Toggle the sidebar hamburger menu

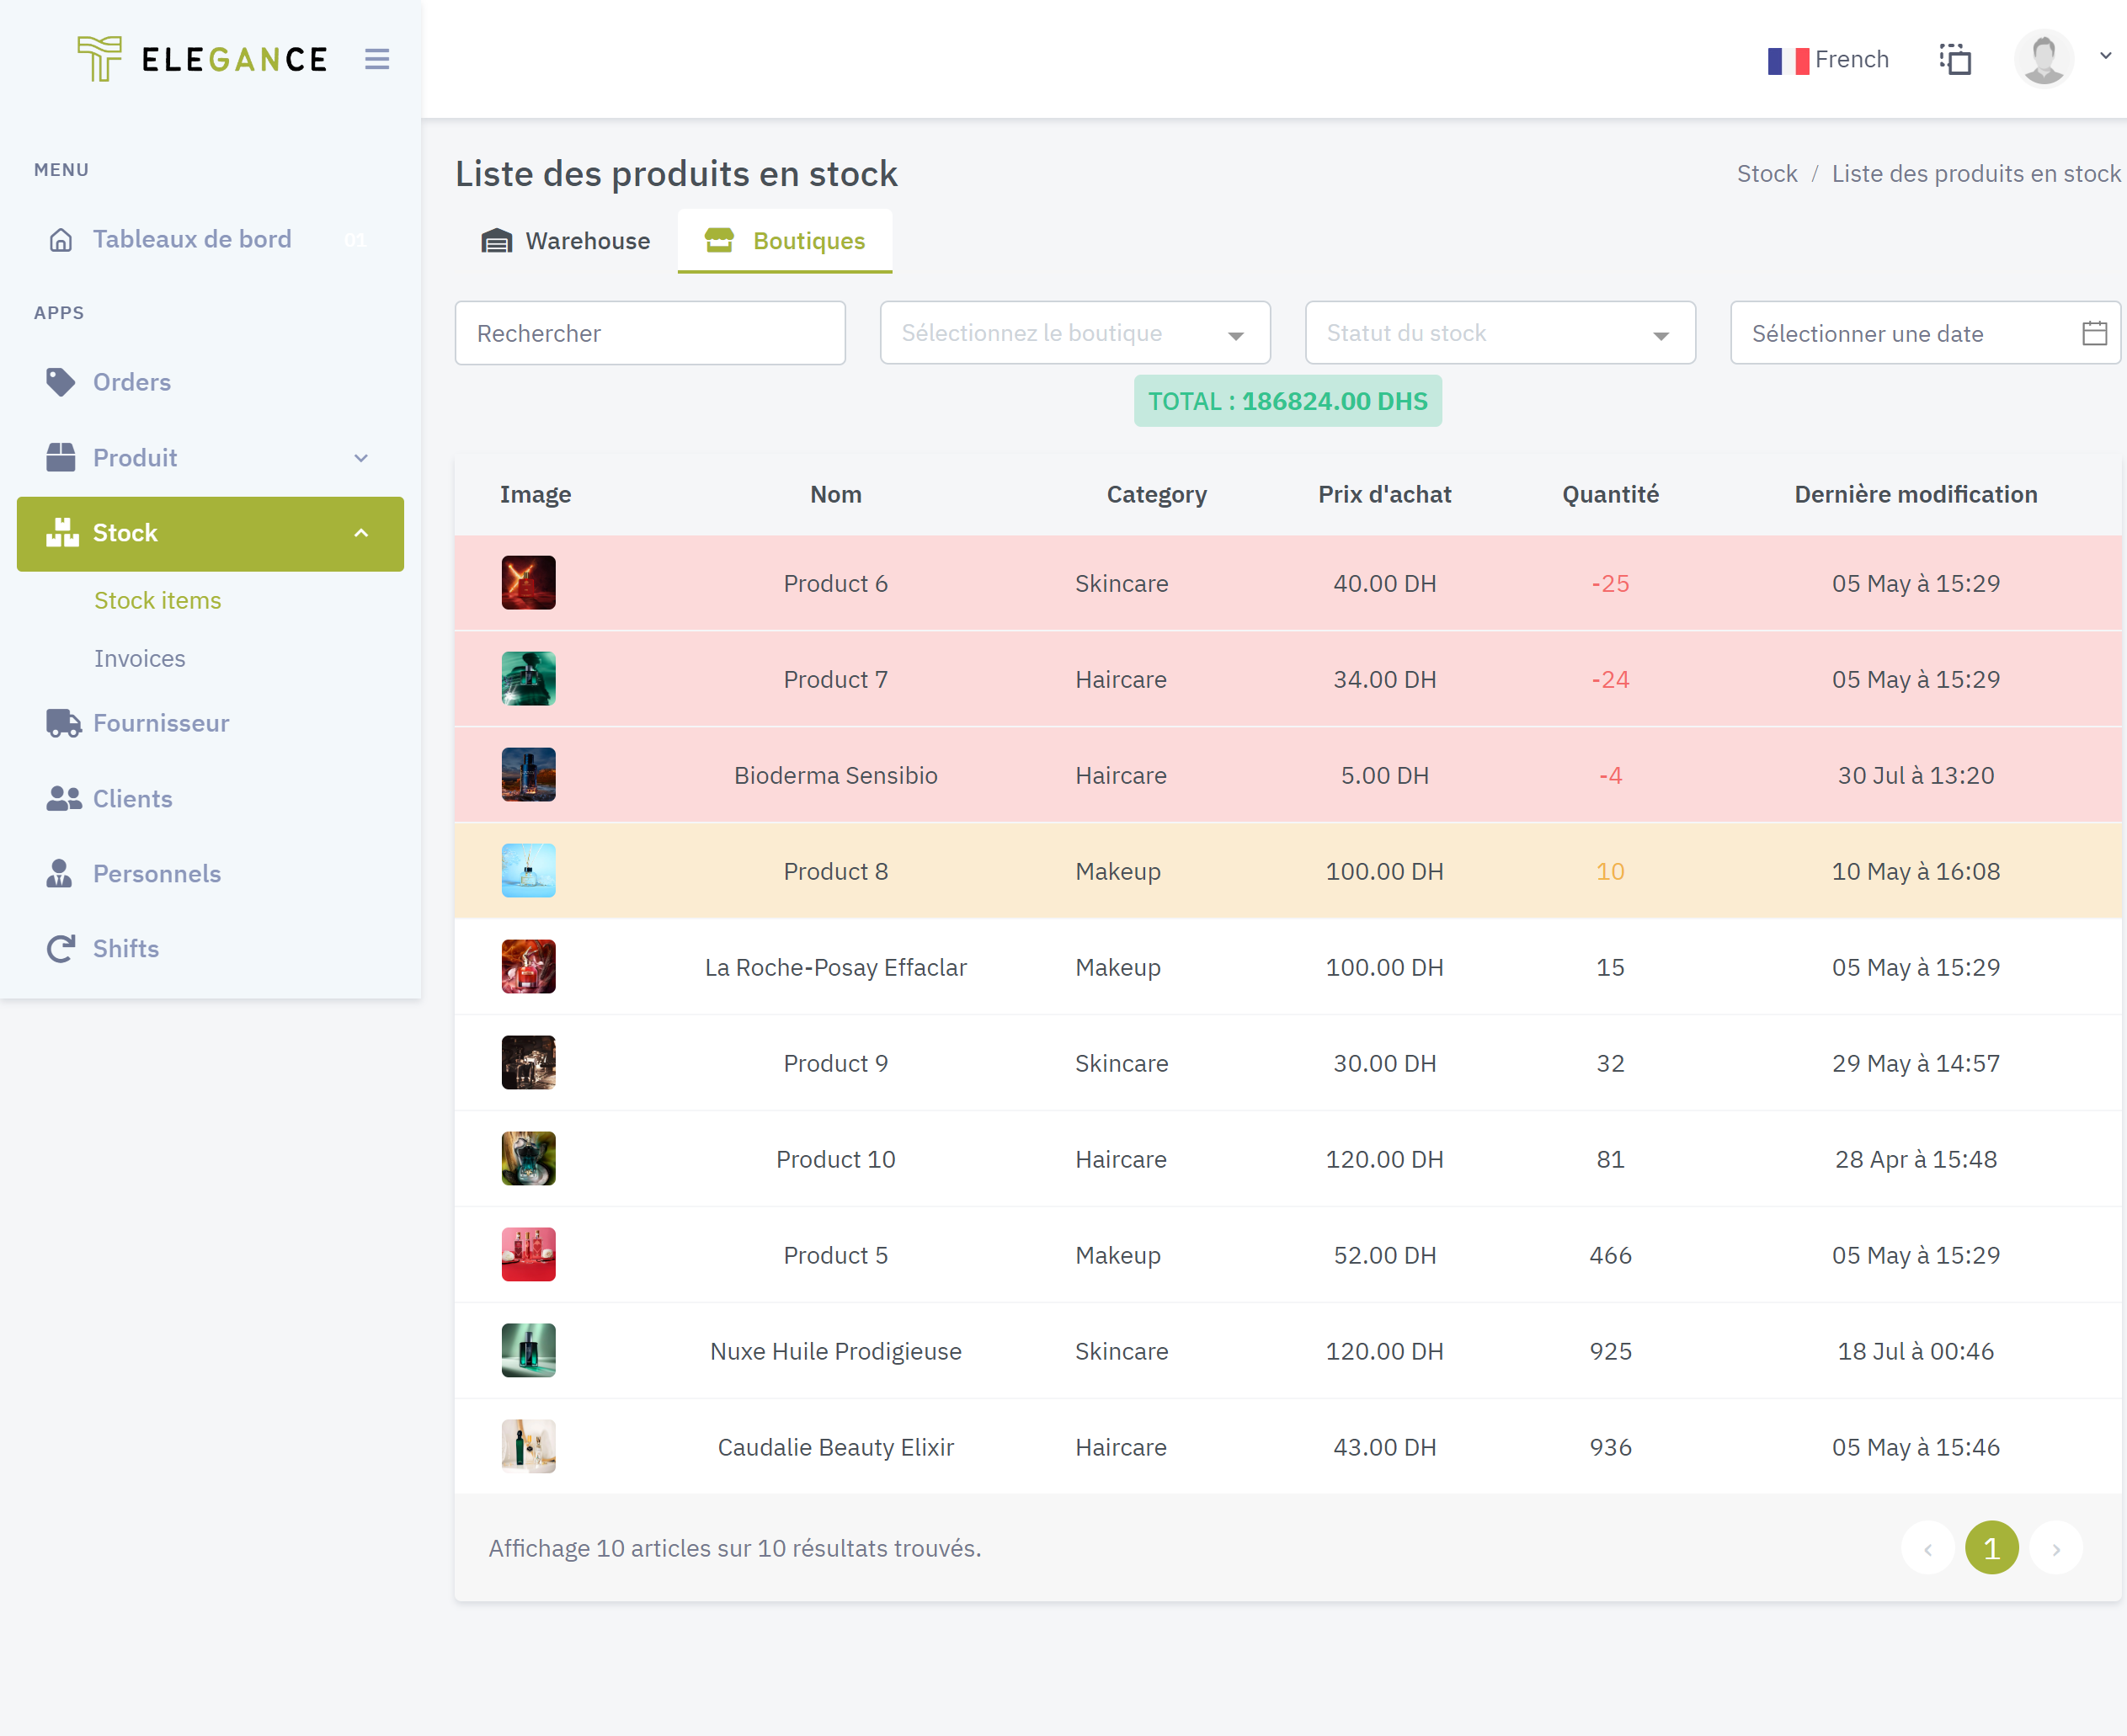pyautogui.click(x=377, y=59)
